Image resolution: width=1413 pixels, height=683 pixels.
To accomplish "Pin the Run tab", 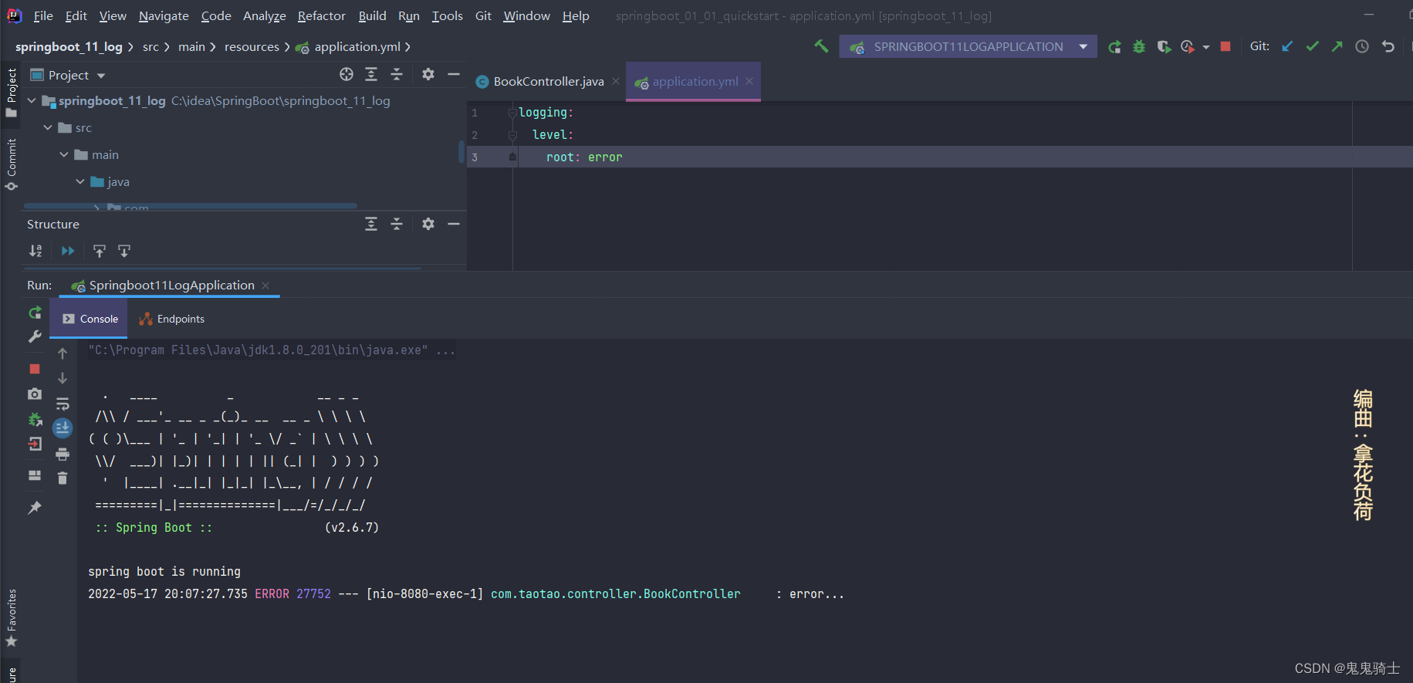I will point(35,507).
